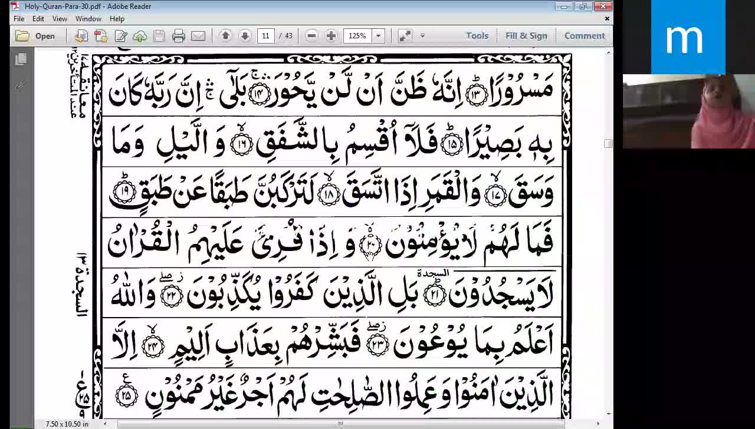Screen dimensions: 755x429
Task: Open the zoom level dropdown arrow
Action: (378, 36)
